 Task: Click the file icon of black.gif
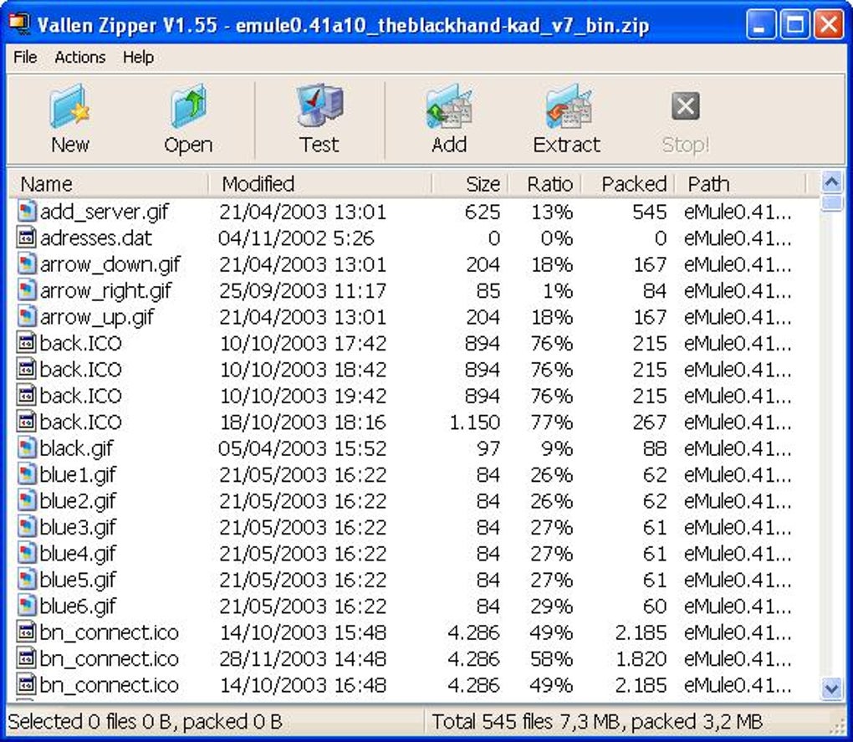(27, 448)
